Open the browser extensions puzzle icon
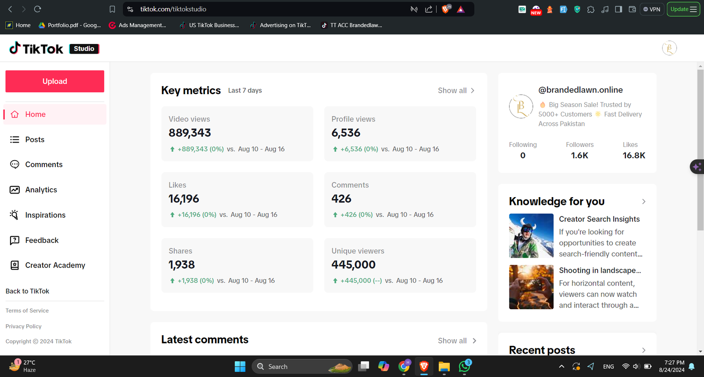 tap(591, 9)
